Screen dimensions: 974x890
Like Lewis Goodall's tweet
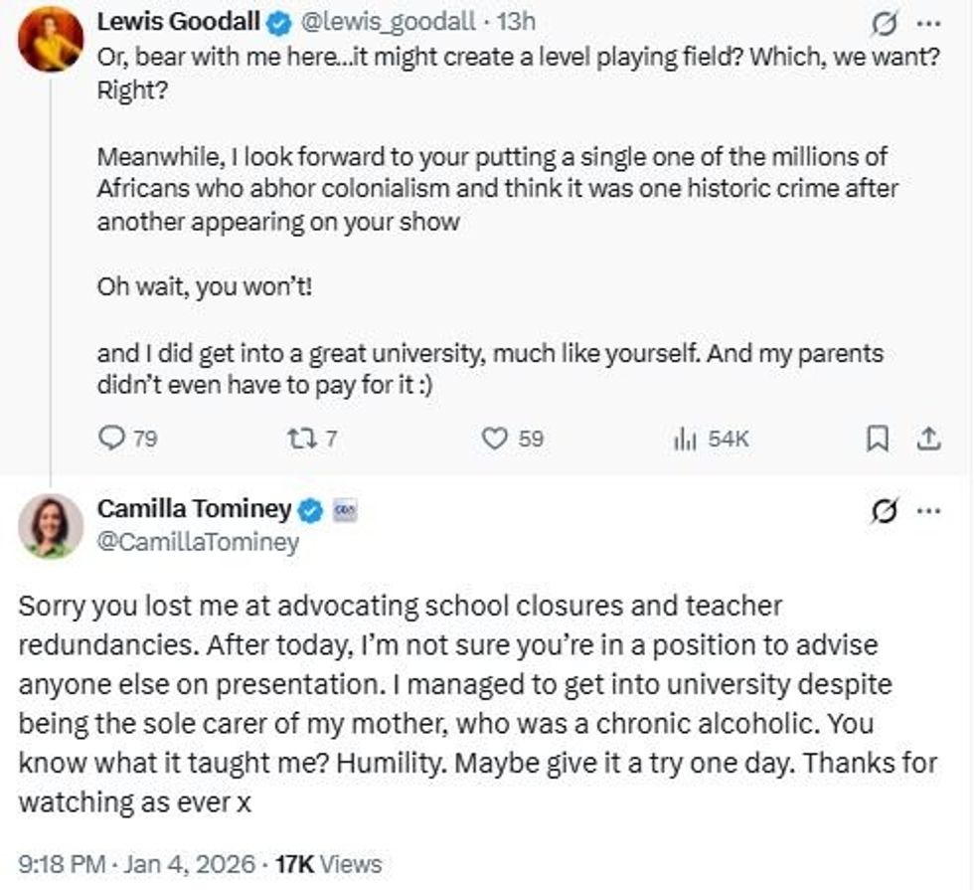[495, 439]
